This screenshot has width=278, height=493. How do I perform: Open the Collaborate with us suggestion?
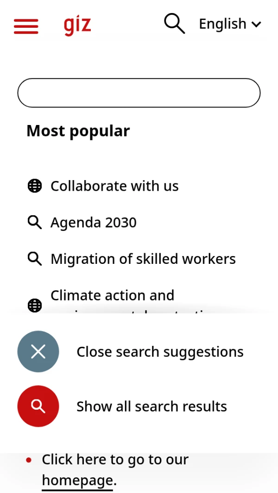114,186
